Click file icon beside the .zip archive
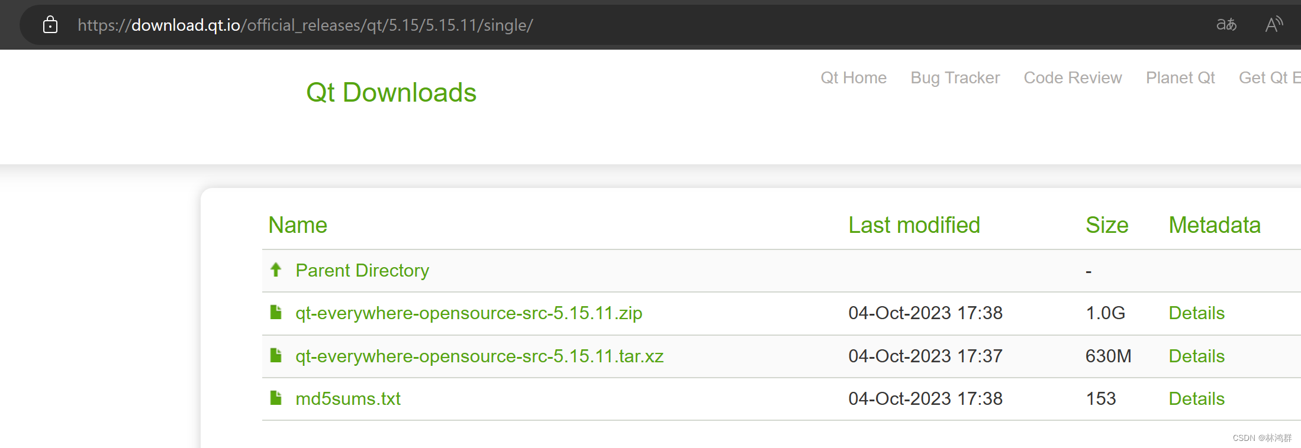Viewport: 1301px width, 448px height. (276, 313)
